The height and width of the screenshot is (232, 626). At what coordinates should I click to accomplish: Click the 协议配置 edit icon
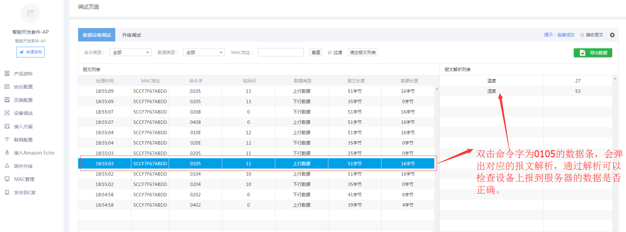[7, 86]
